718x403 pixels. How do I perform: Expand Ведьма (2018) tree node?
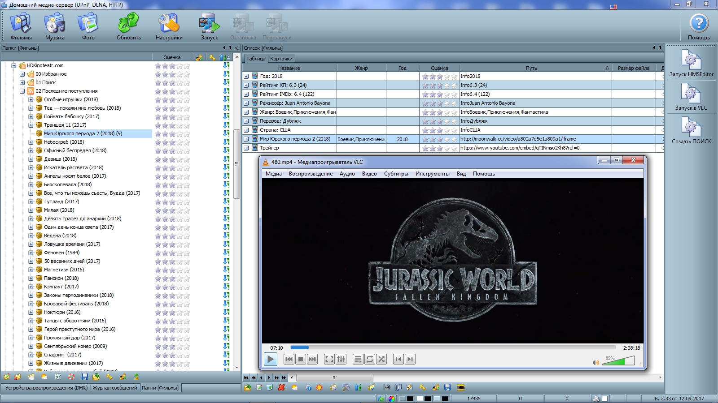31,236
